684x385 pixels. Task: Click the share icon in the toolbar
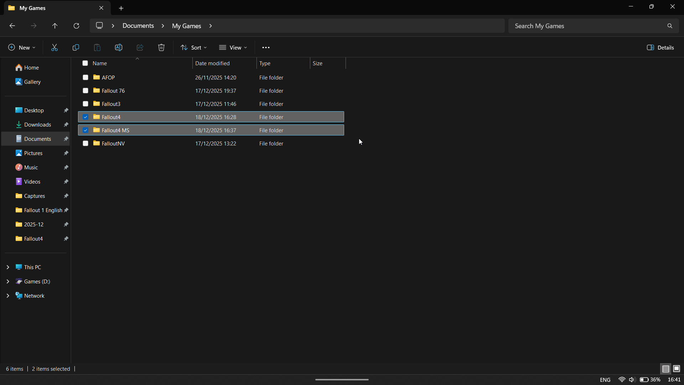140,47
